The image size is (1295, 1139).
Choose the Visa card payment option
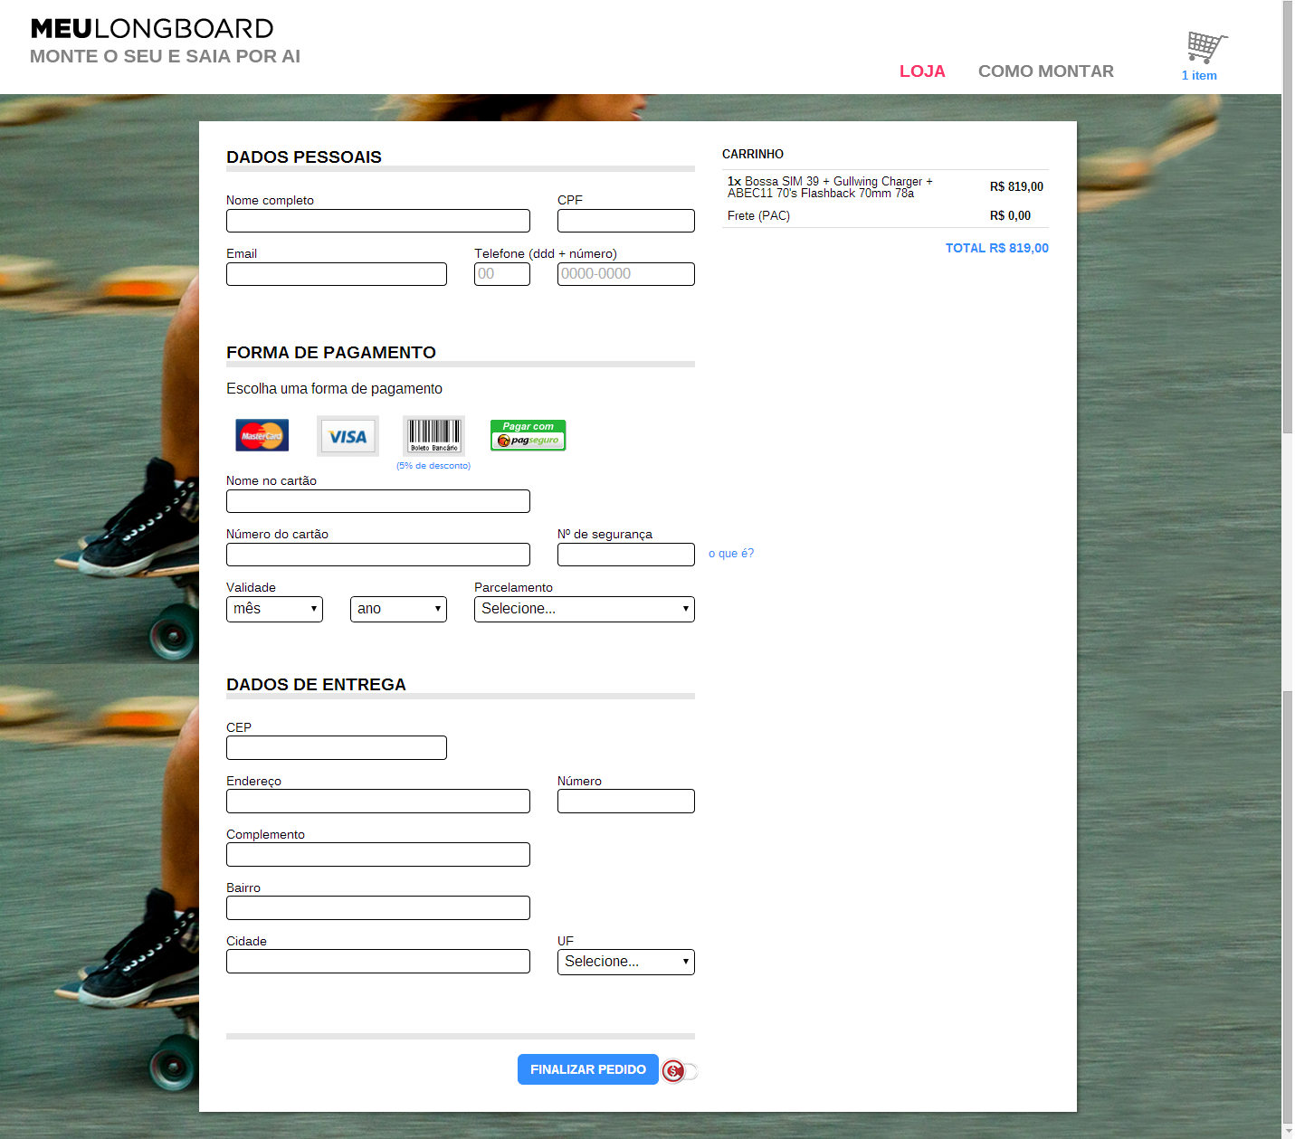click(348, 436)
